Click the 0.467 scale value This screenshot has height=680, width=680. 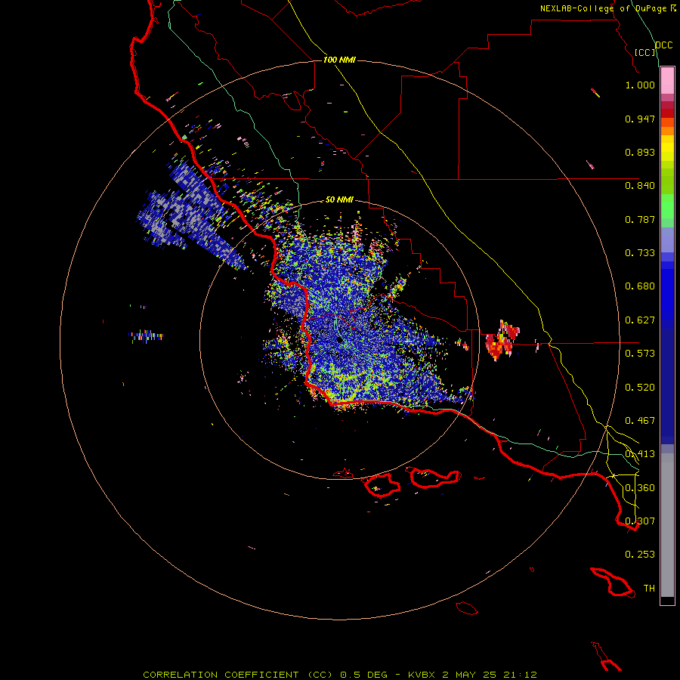click(x=640, y=421)
